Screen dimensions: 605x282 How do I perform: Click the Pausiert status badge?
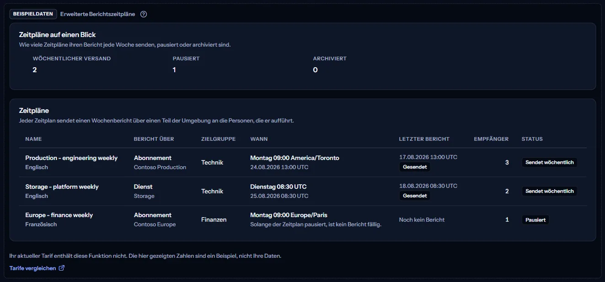pyautogui.click(x=535, y=220)
